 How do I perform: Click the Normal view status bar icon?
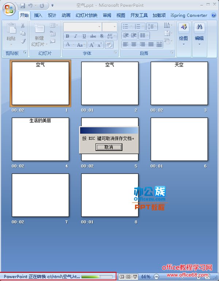click(x=122, y=277)
